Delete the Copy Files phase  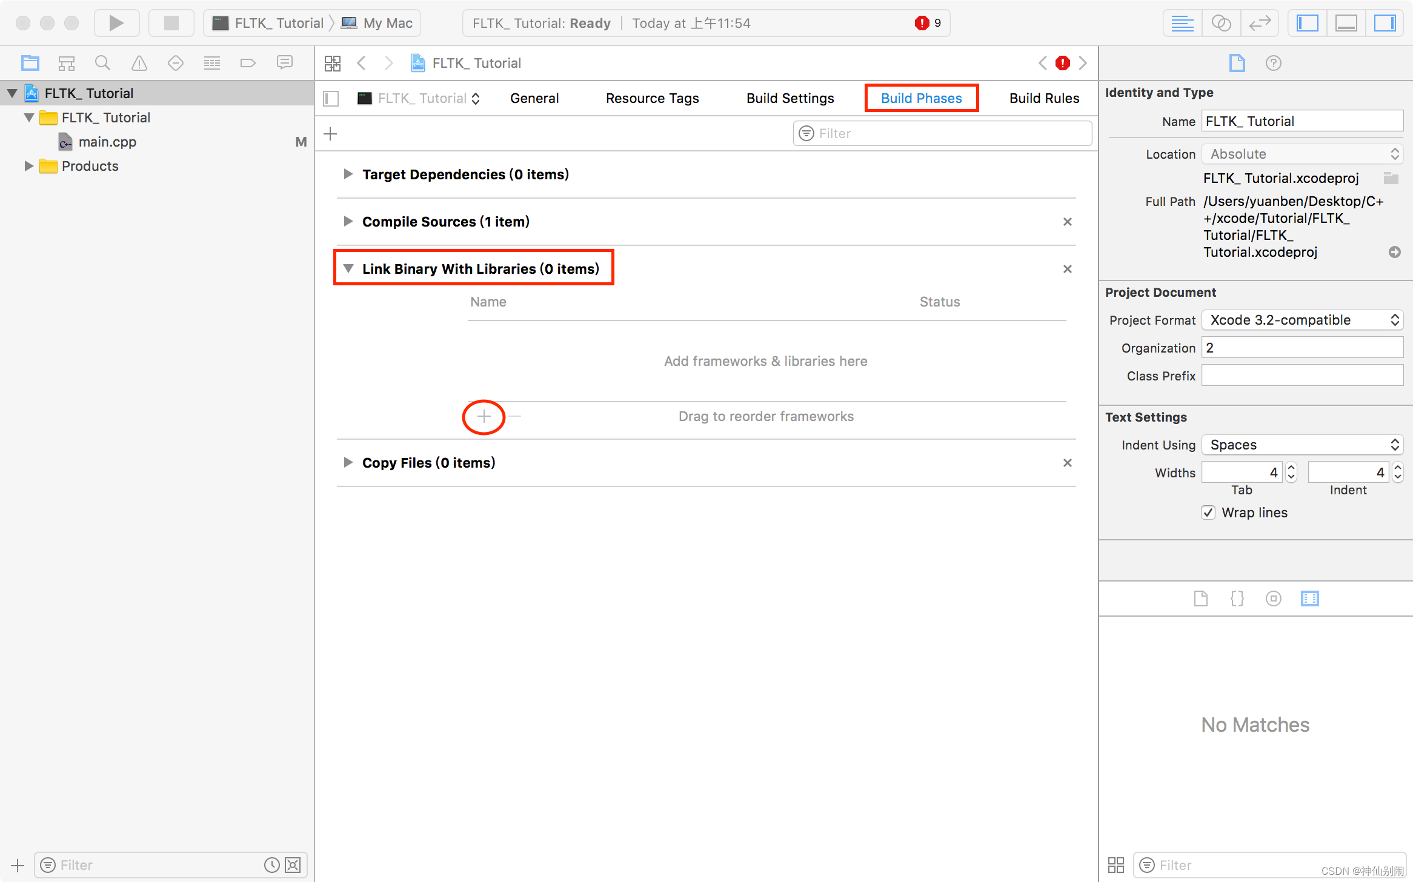(1068, 463)
